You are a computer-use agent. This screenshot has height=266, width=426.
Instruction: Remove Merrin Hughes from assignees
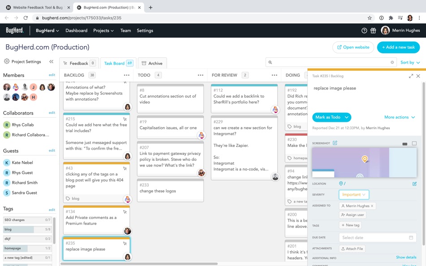[372, 206]
